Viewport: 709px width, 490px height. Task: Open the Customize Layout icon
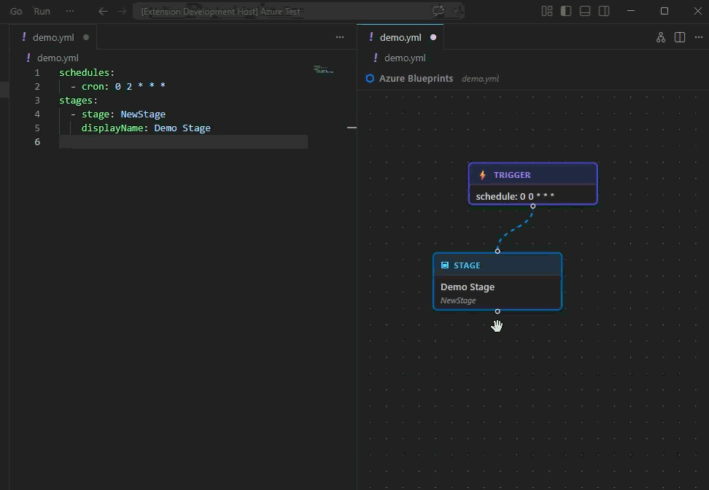tap(547, 11)
